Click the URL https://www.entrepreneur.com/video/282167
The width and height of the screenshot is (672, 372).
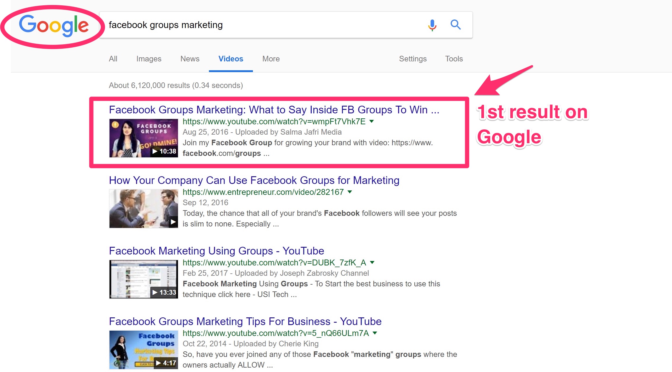263,192
